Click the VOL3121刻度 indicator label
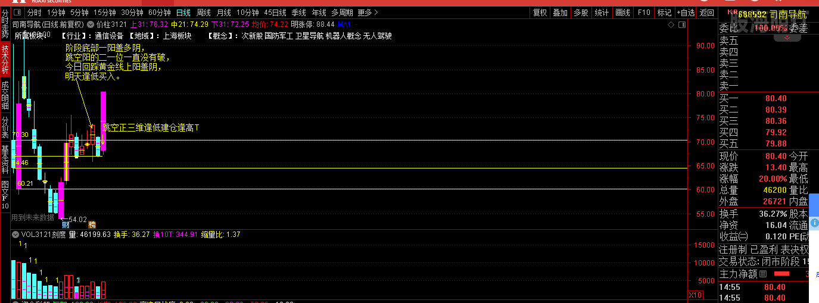 [44, 235]
